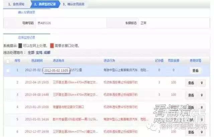
Task: Click the 违法地点 column header
Action: [x=59, y=61]
